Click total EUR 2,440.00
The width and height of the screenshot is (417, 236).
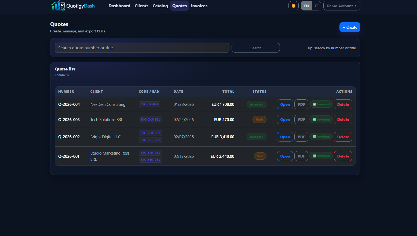[222, 156]
